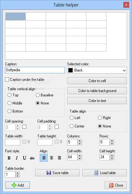Click the black color swatch

pyautogui.click(x=71, y=70)
